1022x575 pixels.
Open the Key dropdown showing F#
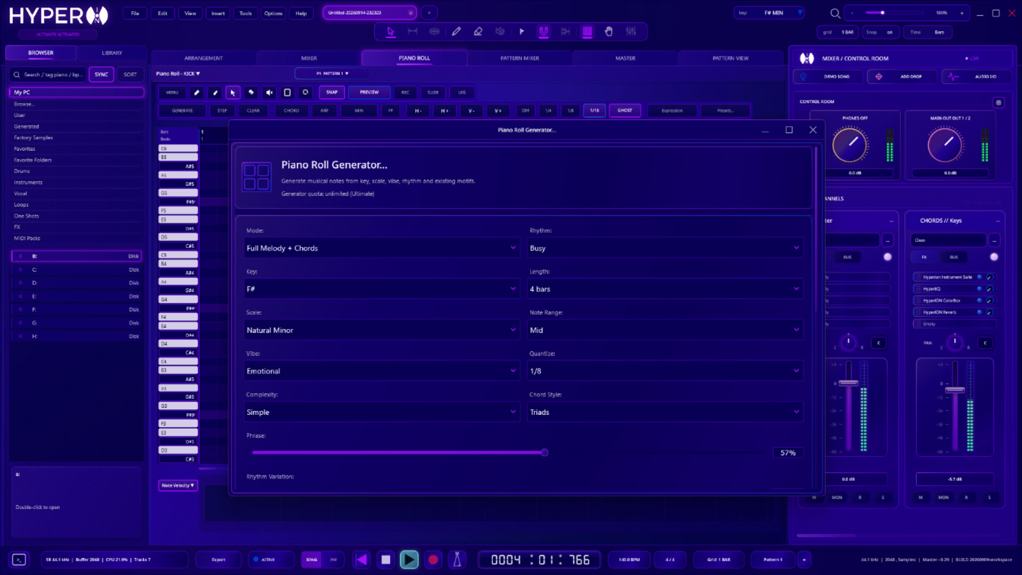pos(381,289)
